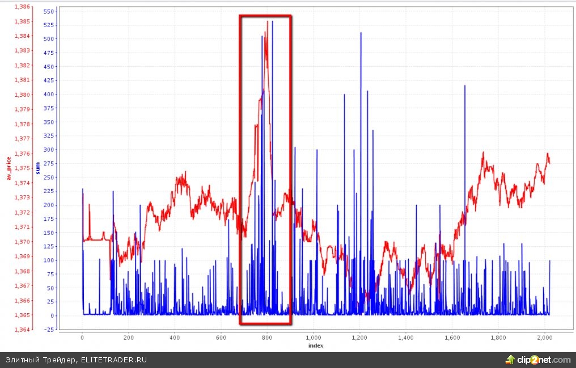Click the index x-axis title

pyautogui.click(x=316, y=345)
